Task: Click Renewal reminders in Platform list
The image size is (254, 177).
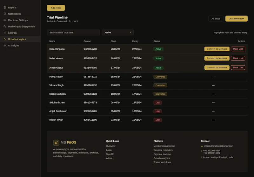Action: (163, 150)
